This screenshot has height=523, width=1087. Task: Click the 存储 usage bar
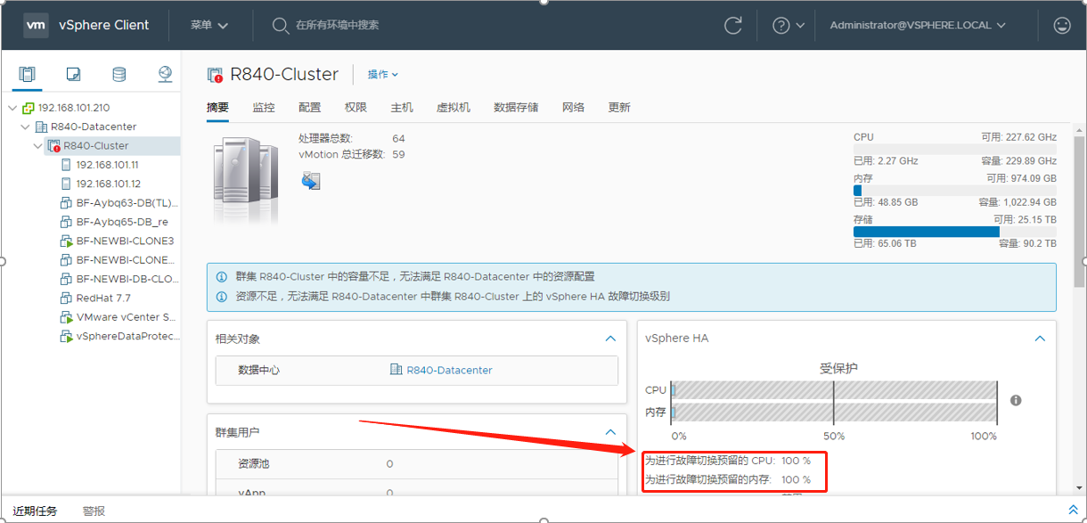click(x=955, y=231)
